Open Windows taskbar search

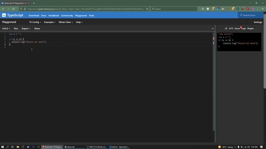click(7, 147)
